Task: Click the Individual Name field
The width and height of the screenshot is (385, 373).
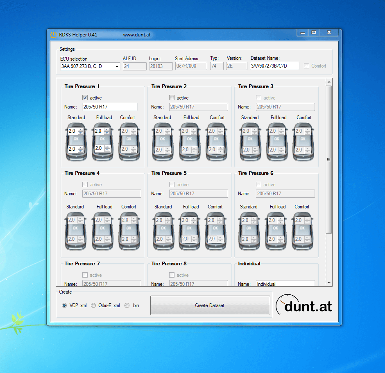Action: [285, 283]
